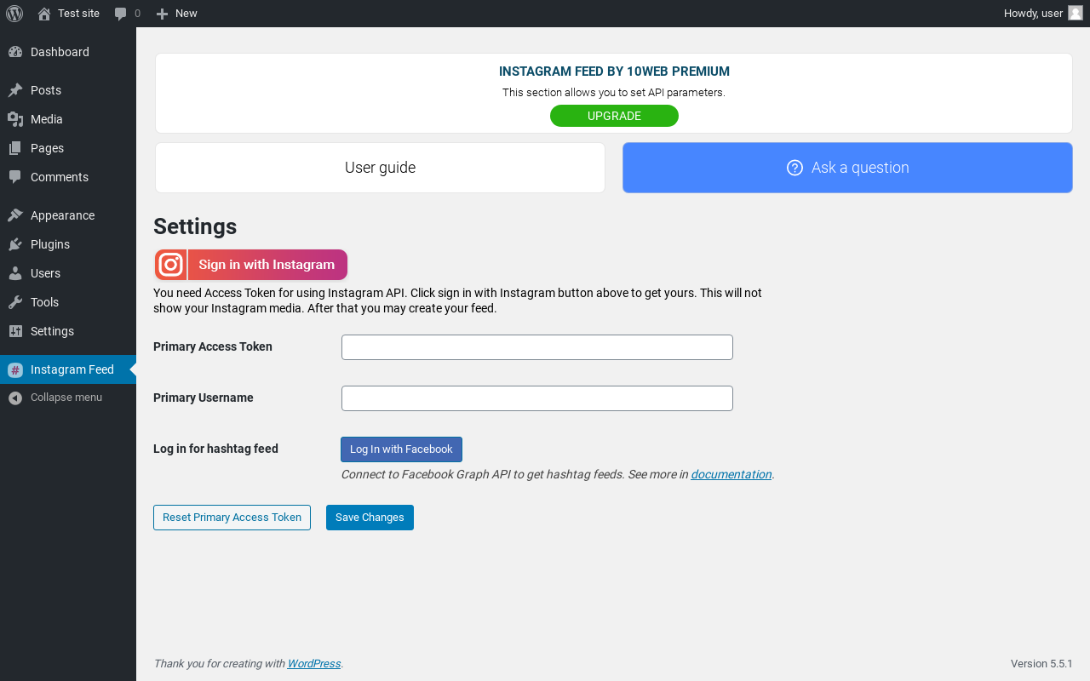Open the Users menu label
Image resolution: width=1090 pixels, height=681 pixels.
pyautogui.click(x=45, y=273)
